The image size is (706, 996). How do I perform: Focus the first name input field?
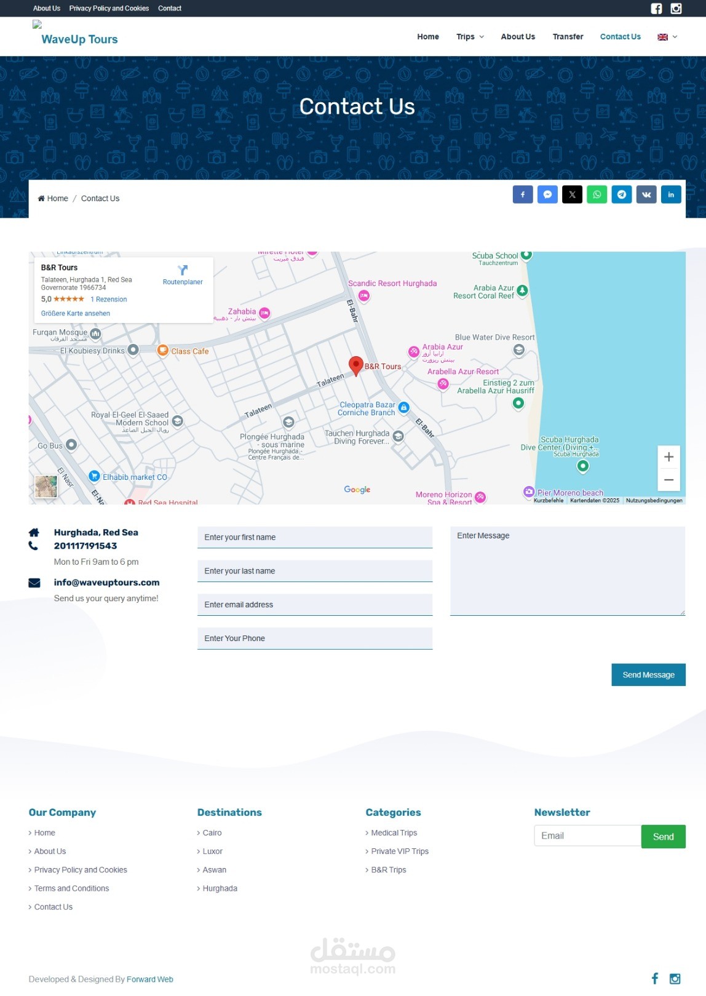click(x=315, y=537)
